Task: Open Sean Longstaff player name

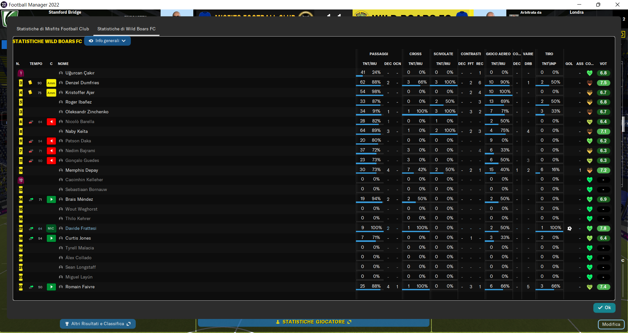Action: click(x=80, y=267)
